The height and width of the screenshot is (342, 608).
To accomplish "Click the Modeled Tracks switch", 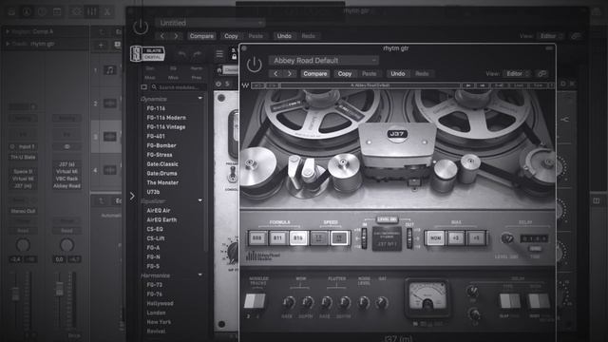I will 255,301.
